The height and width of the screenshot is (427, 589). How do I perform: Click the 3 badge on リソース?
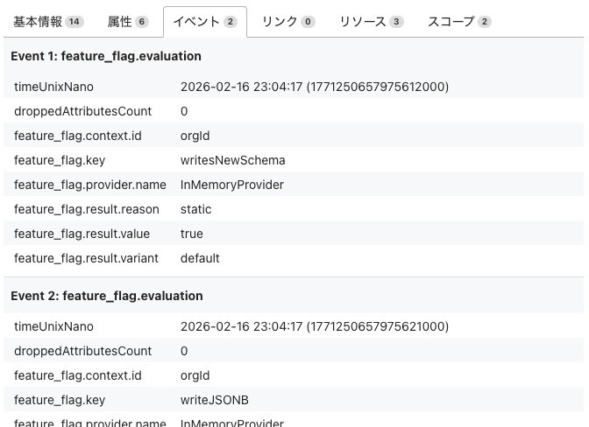pyautogui.click(x=396, y=22)
